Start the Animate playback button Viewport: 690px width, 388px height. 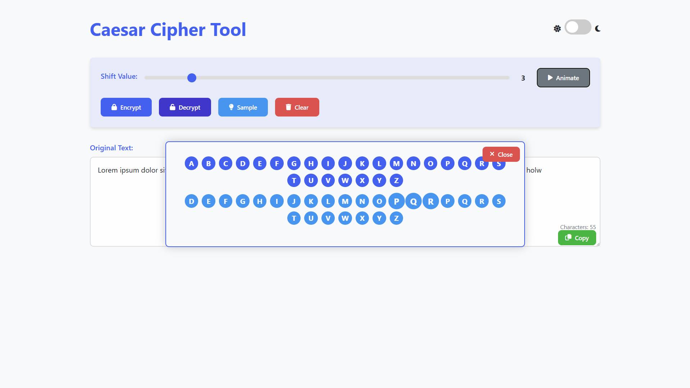pyautogui.click(x=563, y=78)
